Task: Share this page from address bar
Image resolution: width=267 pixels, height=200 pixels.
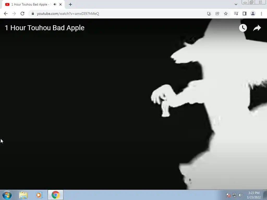Action: click(x=217, y=14)
